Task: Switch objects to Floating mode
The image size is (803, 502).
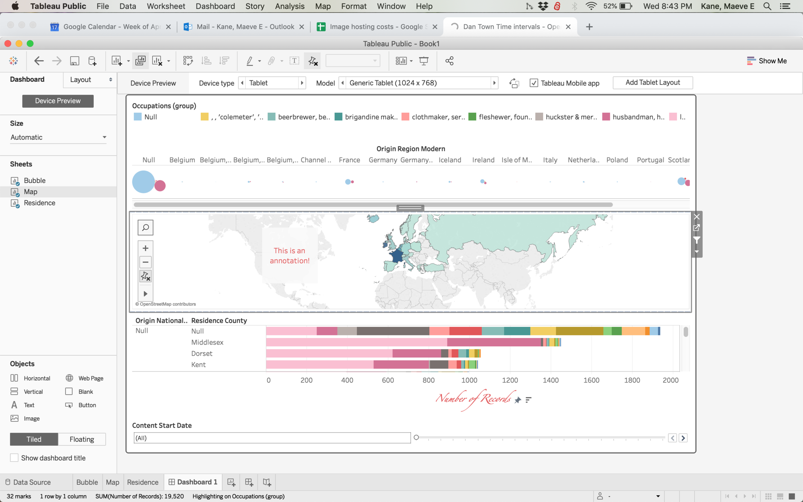Action: coord(82,439)
